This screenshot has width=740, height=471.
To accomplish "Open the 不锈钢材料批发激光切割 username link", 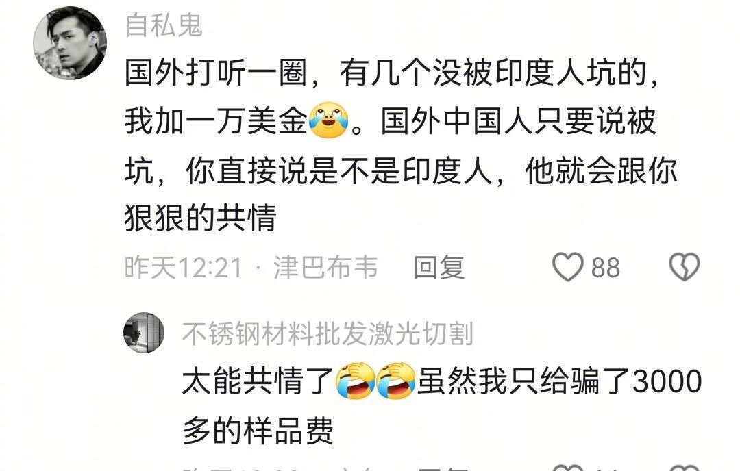I will (x=328, y=334).
